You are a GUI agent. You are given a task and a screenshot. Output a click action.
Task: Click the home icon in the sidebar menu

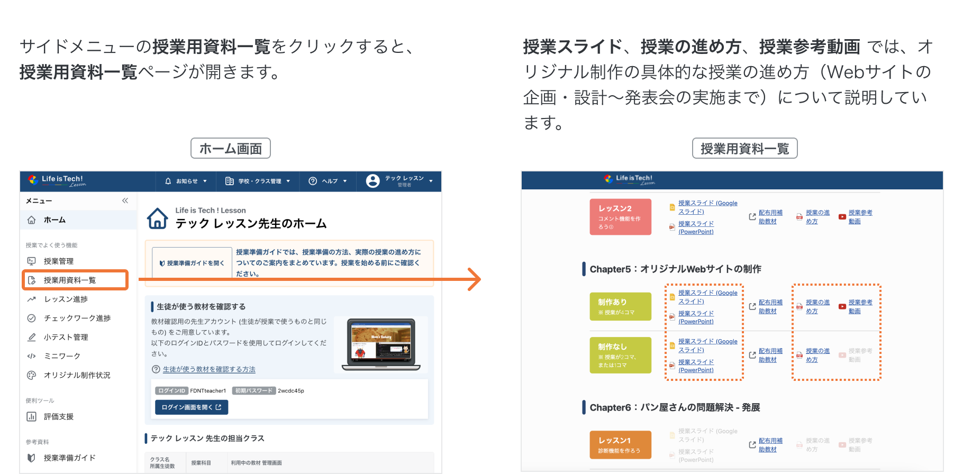click(31, 220)
